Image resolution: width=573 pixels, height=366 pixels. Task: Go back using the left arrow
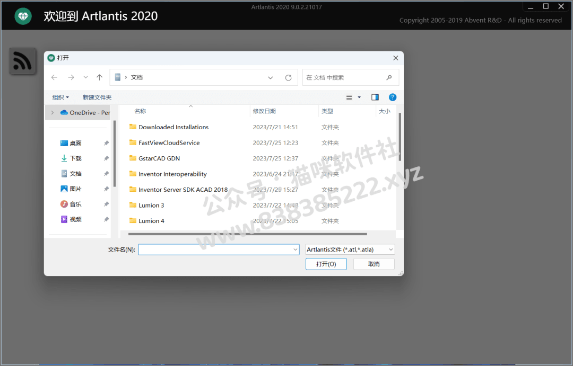pyautogui.click(x=54, y=77)
